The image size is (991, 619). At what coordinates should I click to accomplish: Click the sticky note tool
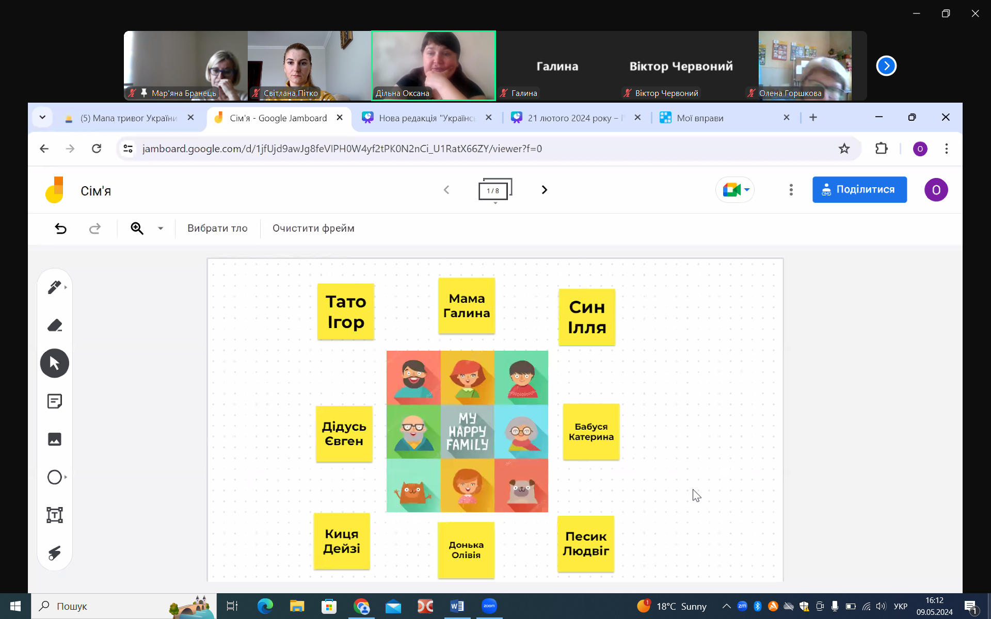pos(54,401)
